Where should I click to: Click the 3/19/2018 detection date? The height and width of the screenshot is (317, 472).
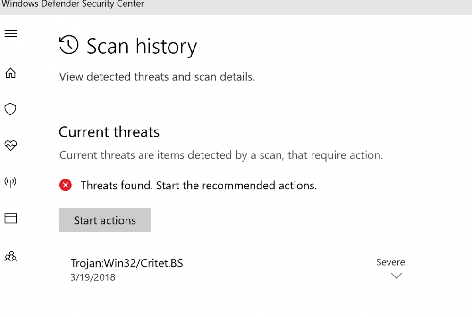click(x=93, y=277)
